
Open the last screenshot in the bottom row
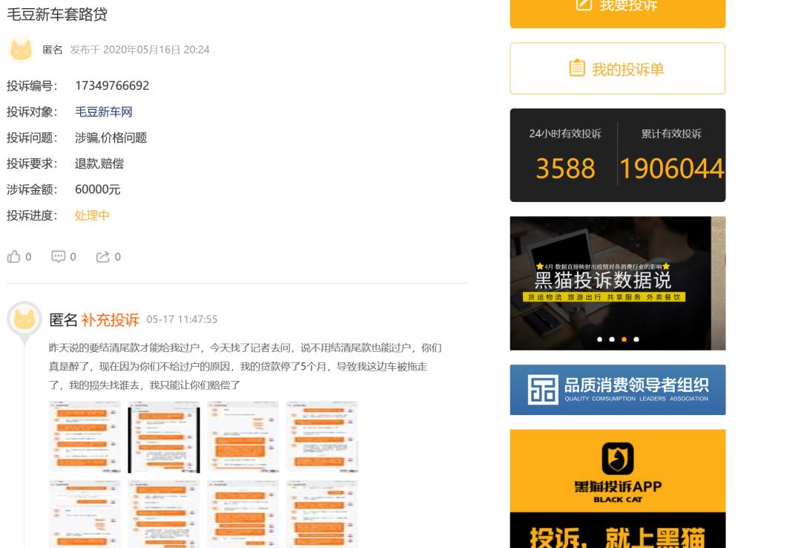click(322, 513)
